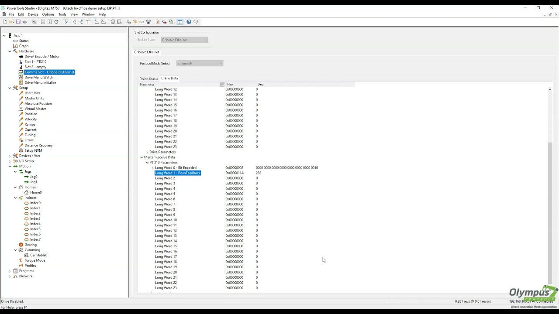Click the Devices / Vars icon

click(x=15, y=156)
